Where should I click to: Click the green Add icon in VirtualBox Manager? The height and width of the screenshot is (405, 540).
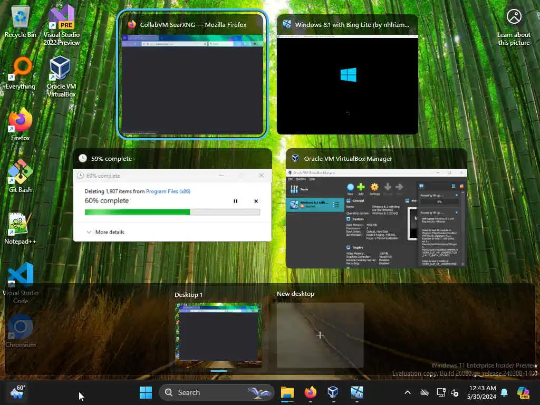coord(361,189)
